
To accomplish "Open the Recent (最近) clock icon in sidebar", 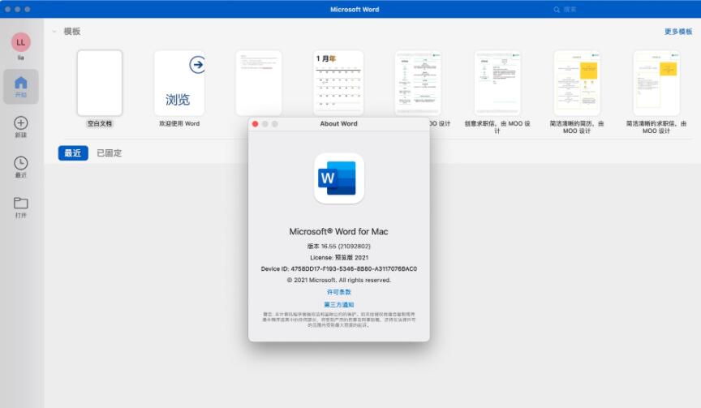I will pyautogui.click(x=20, y=166).
